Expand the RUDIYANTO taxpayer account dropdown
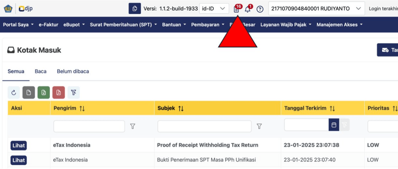398x169 pixels. point(316,9)
